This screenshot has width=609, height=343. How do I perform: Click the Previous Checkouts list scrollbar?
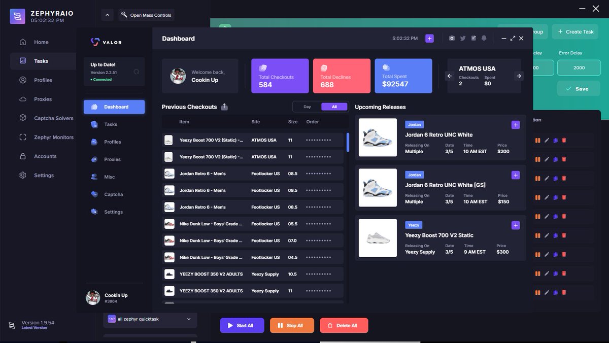[x=348, y=143]
